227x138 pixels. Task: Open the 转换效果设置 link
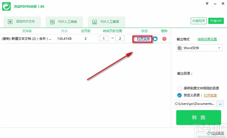click(x=207, y=39)
